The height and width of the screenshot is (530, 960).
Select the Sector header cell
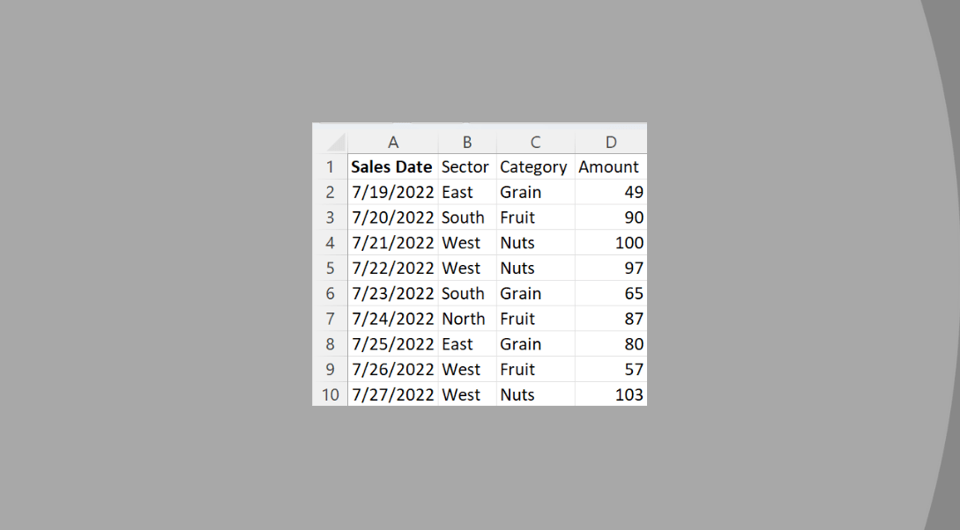[x=465, y=166]
